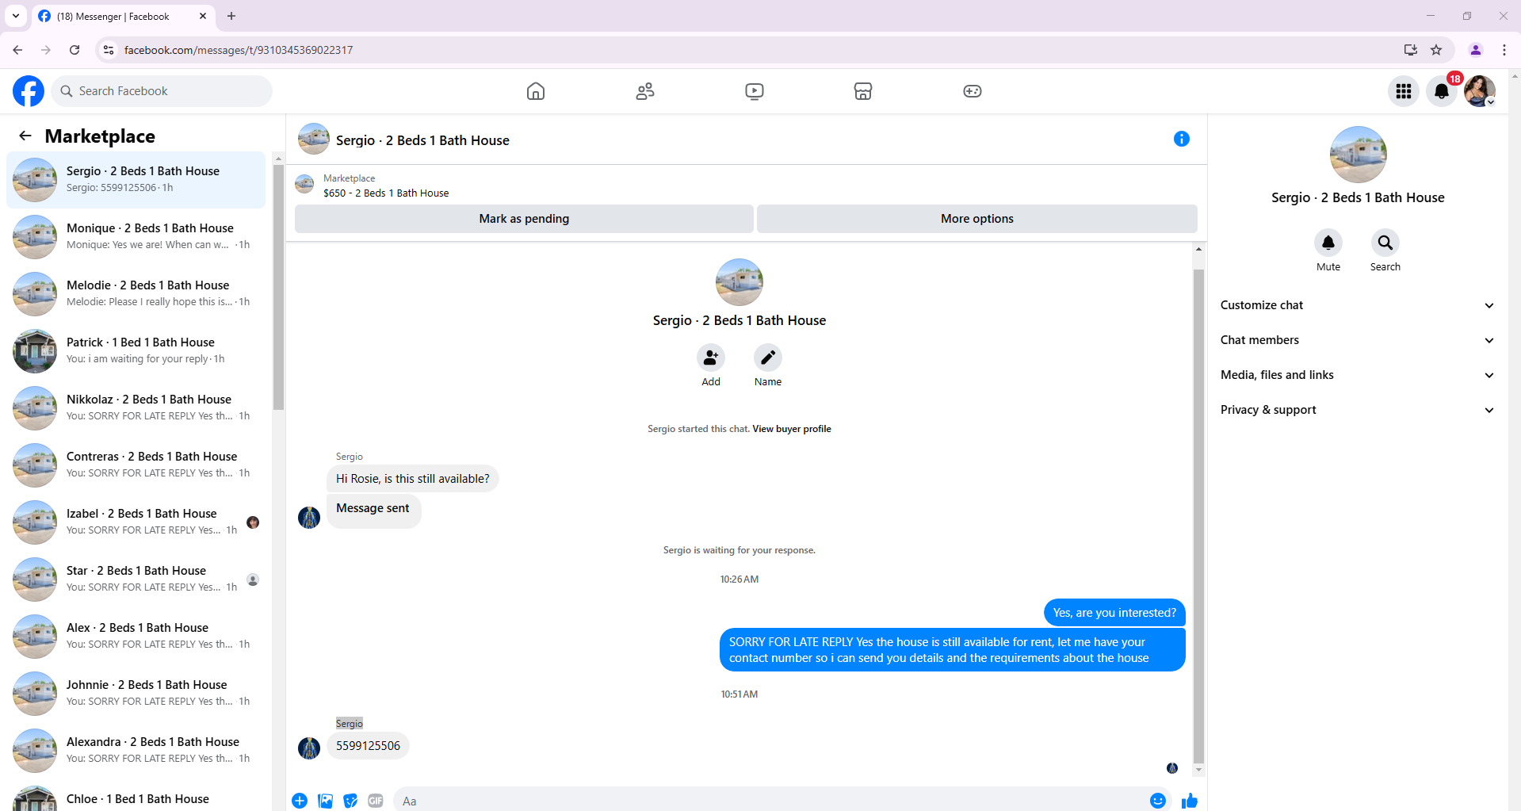
Task: Focus the Search Facebook field
Action: click(x=162, y=91)
